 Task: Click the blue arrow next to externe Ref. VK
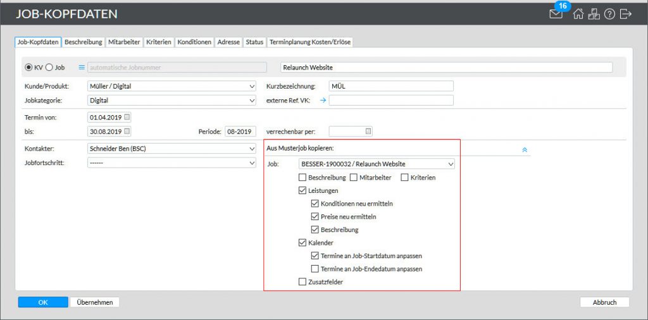[322, 100]
